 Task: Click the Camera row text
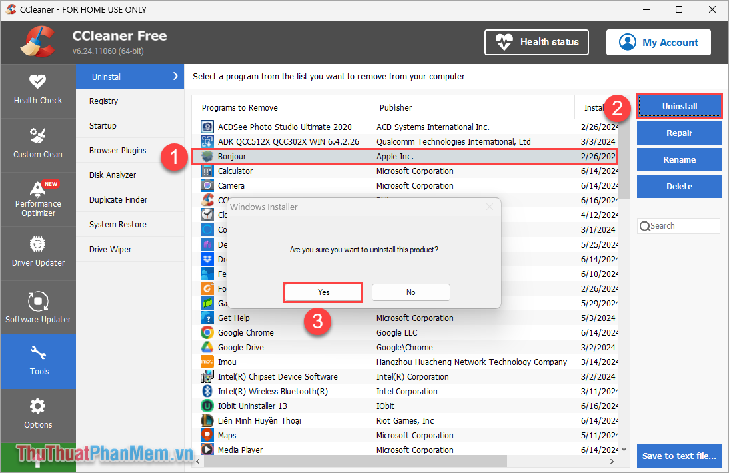coord(231,185)
